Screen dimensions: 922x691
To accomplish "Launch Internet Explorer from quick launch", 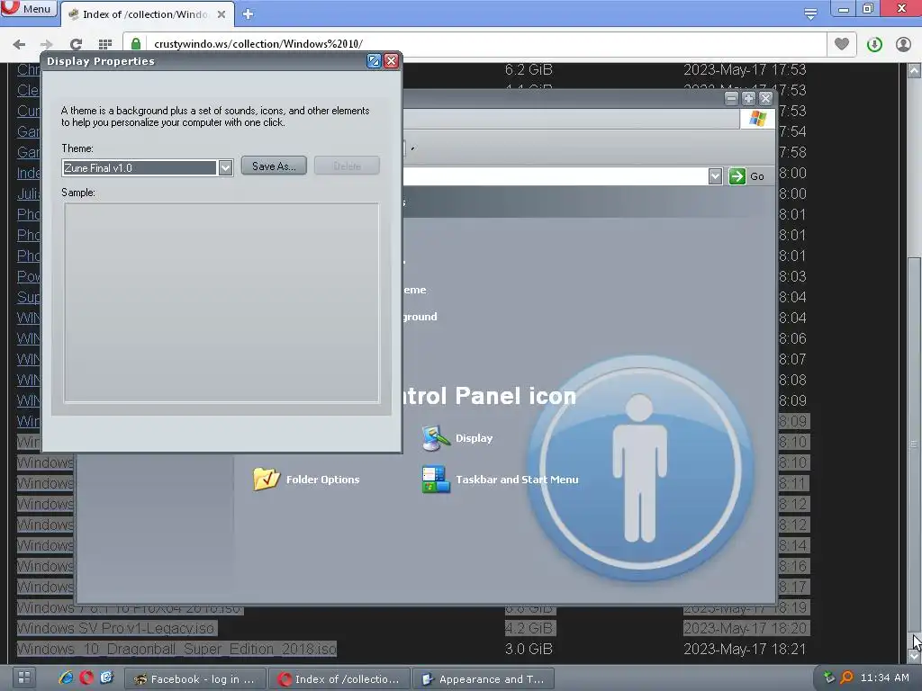I will (66, 678).
